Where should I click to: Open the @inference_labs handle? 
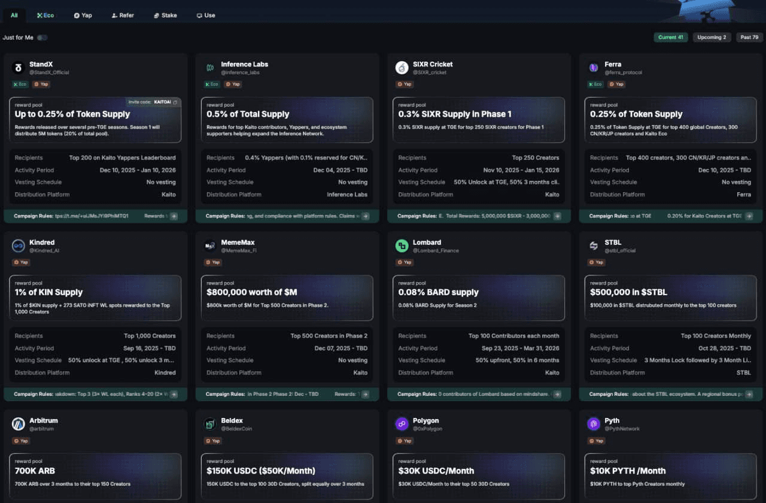[x=240, y=72]
